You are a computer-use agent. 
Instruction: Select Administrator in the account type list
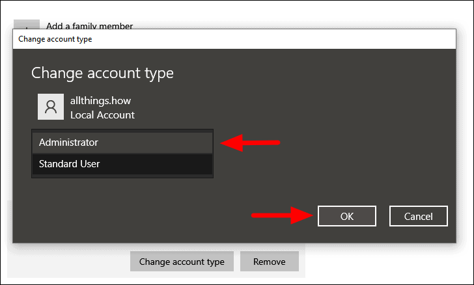(x=122, y=142)
